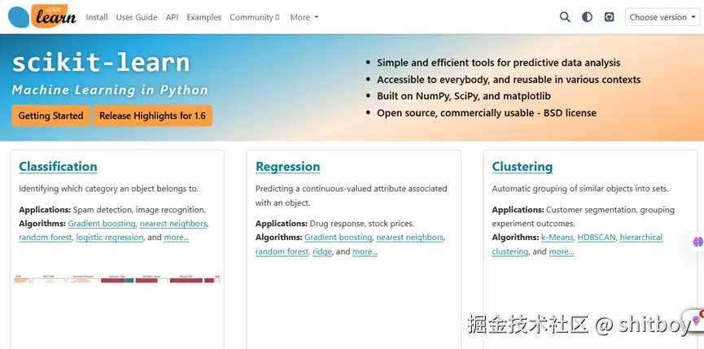Click the 'Simple and efficient tools for predictive data analysis' bullet
704x349 pixels.
click(x=498, y=63)
